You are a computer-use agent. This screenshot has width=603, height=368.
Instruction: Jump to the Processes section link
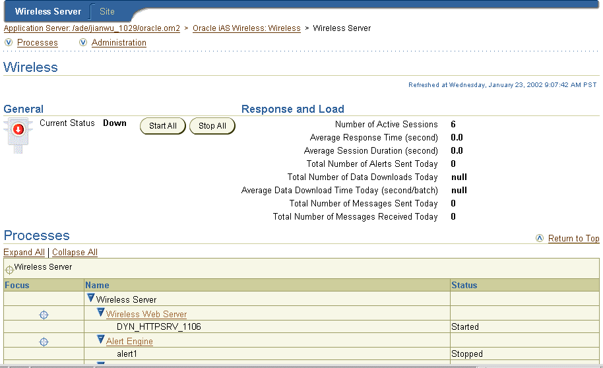coord(38,43)
